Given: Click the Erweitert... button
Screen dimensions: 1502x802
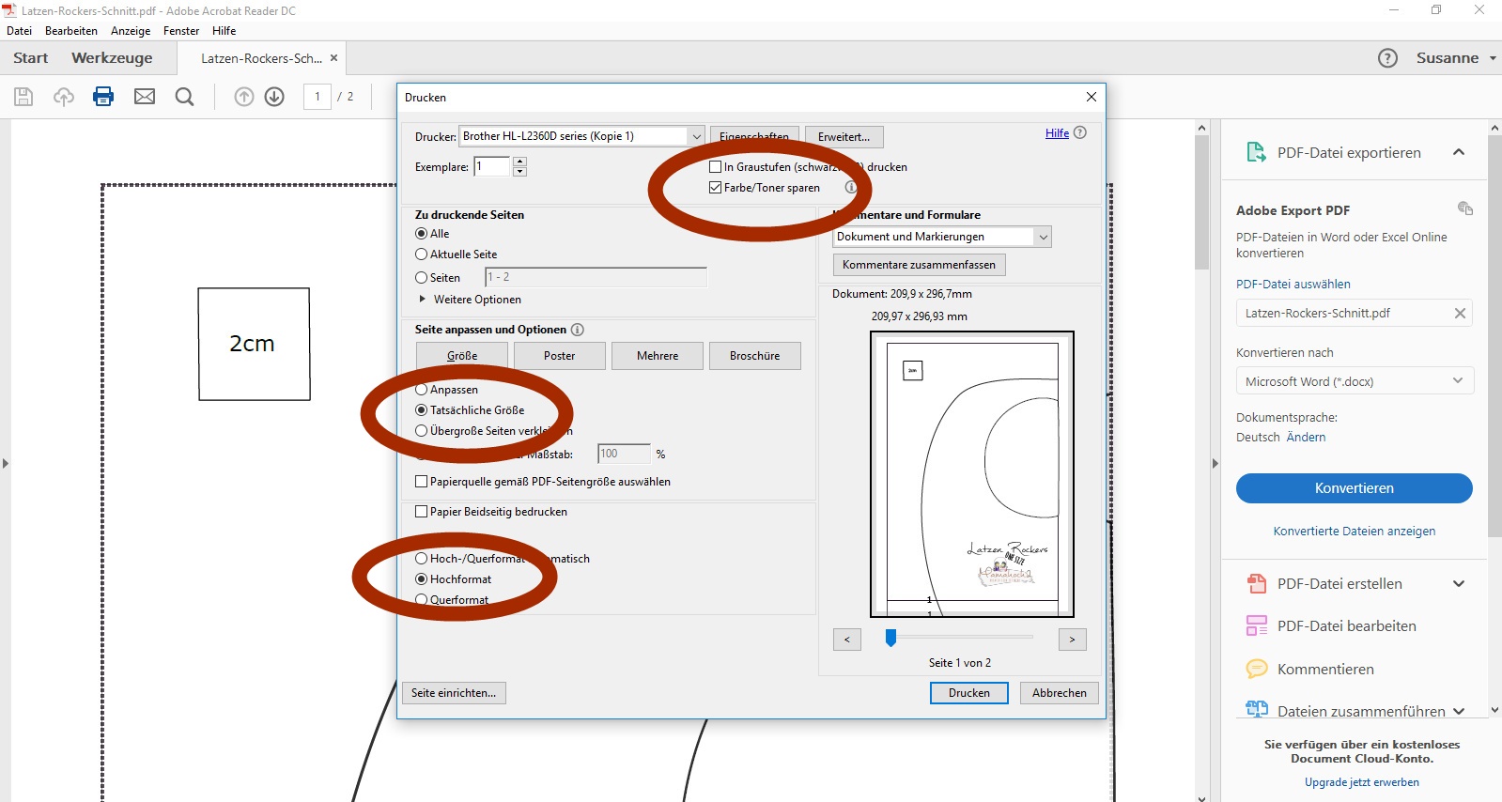Looking at the screenshot, I should pyautogui.click(x=844, y=137).
